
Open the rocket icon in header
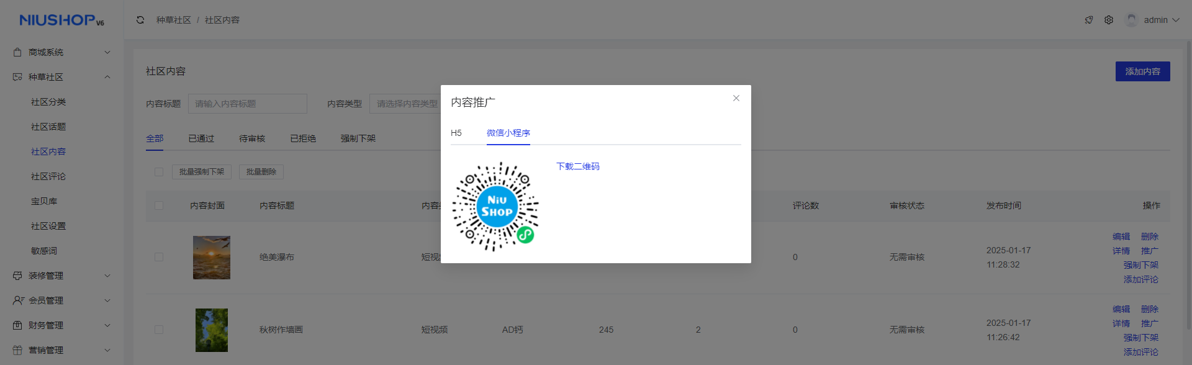(1089, 20)
